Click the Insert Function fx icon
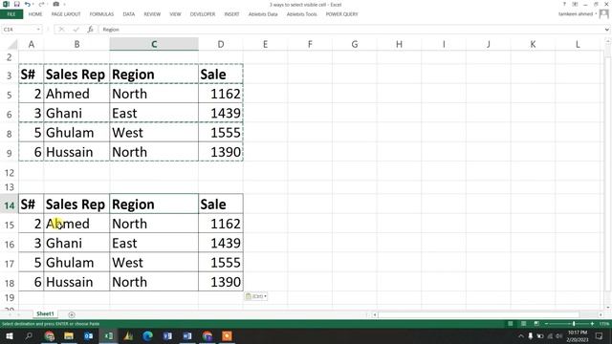612x344 pixels. point(90,30)
